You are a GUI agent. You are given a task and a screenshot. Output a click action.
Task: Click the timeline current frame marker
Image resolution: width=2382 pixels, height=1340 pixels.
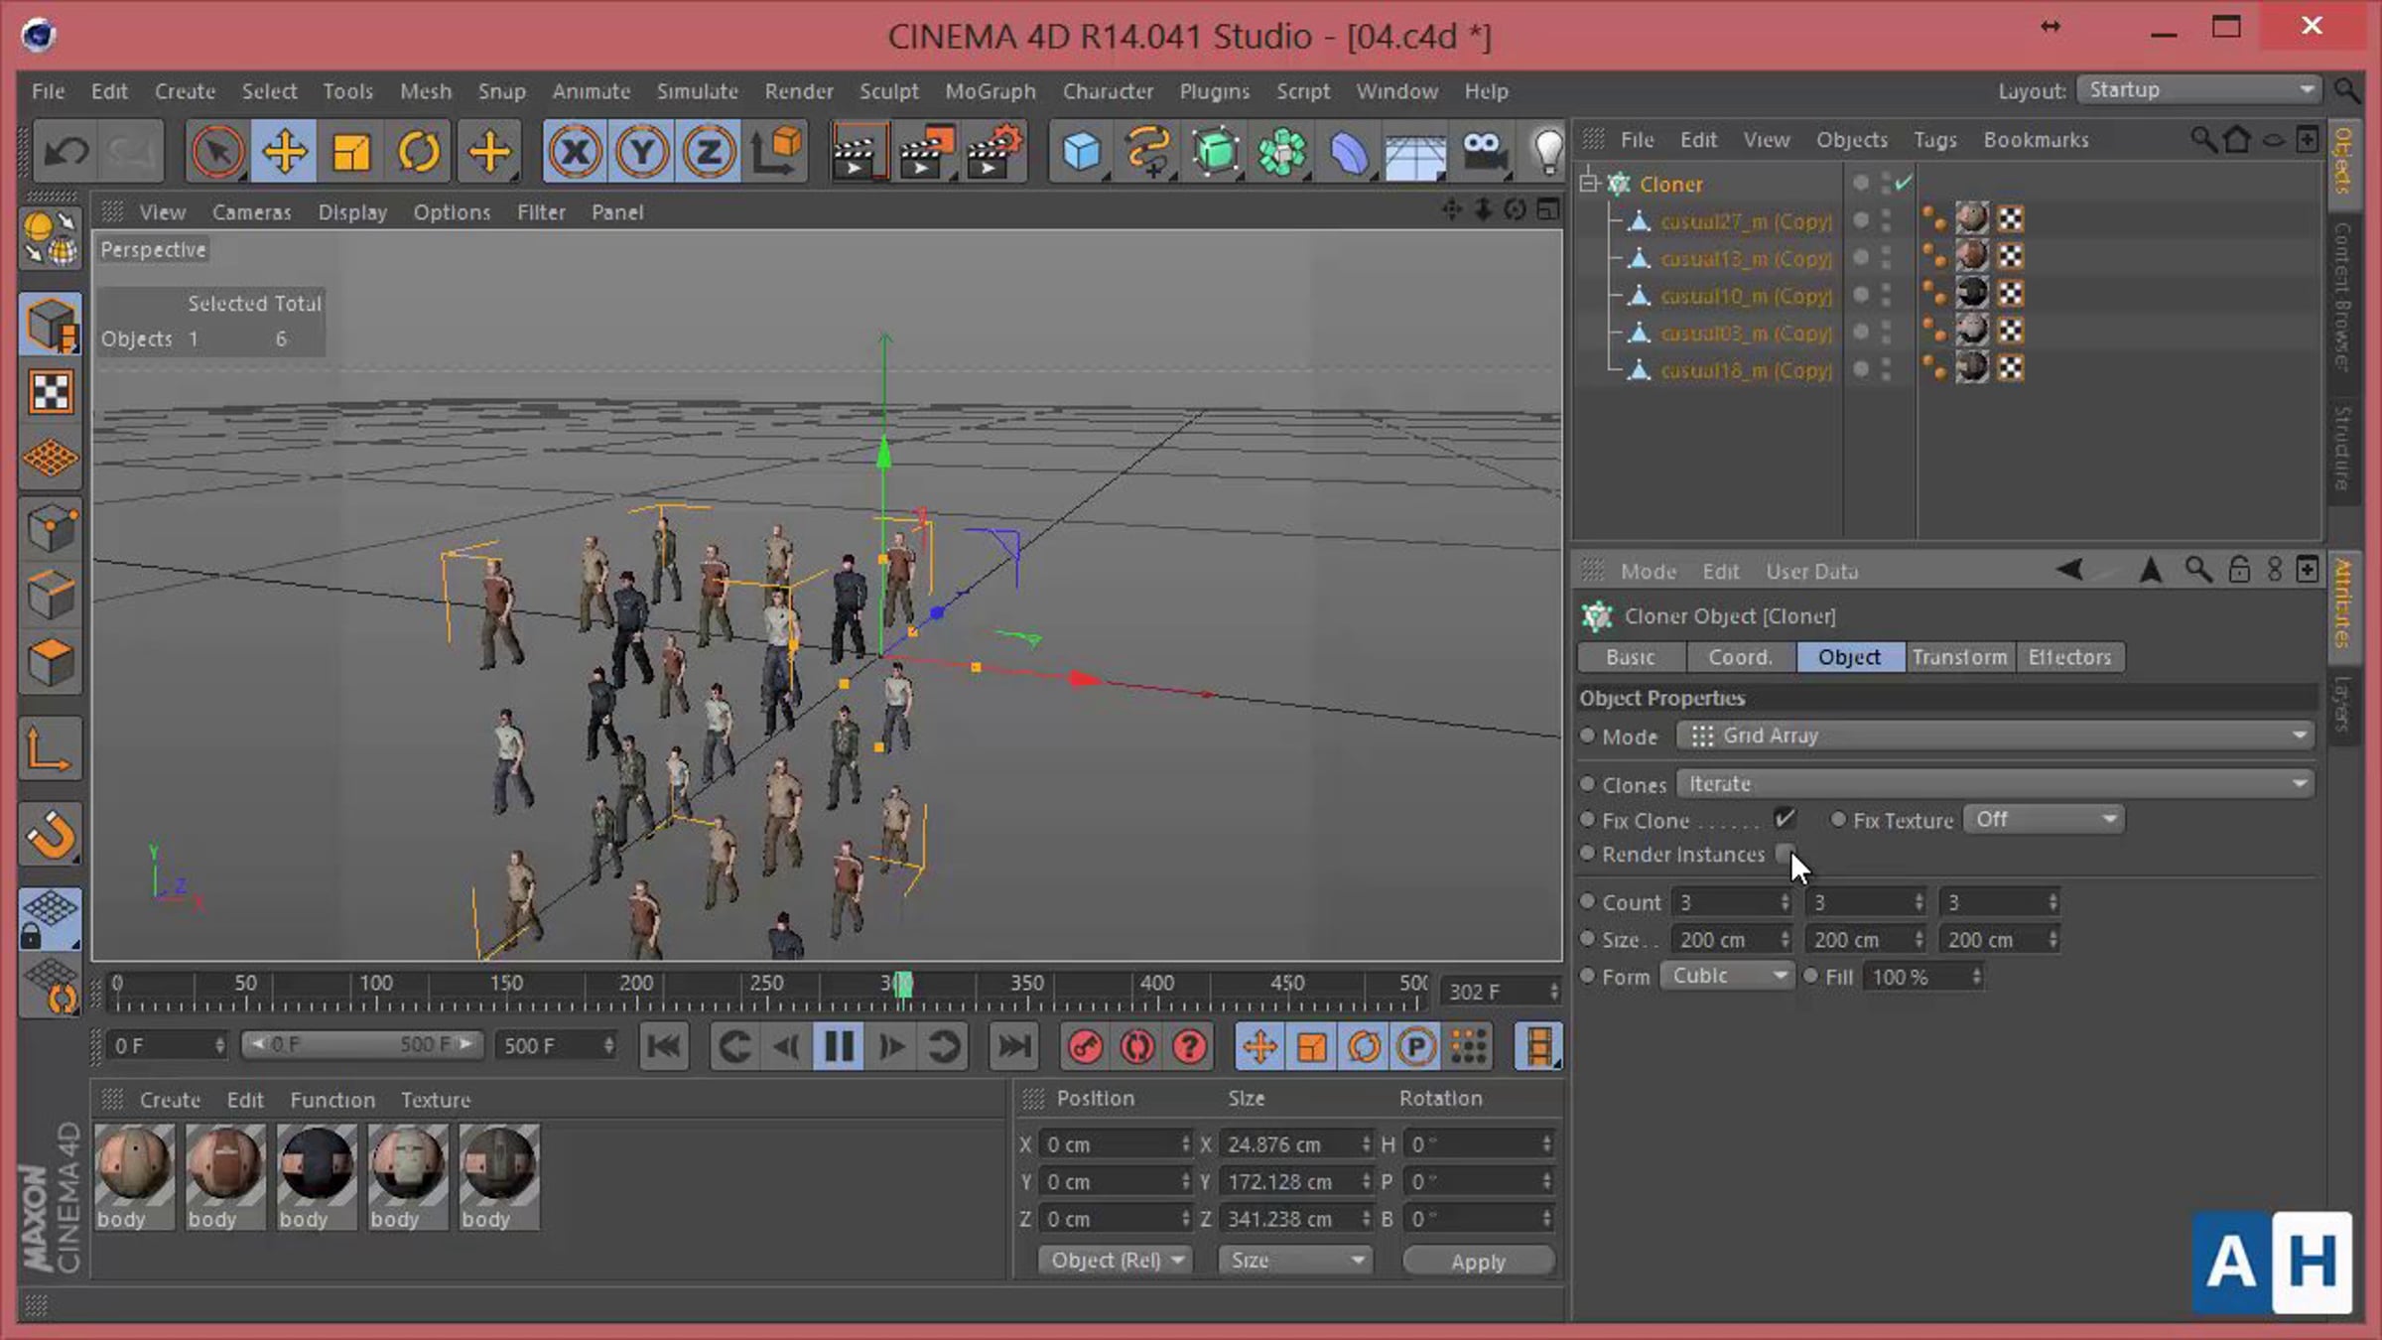902,985
